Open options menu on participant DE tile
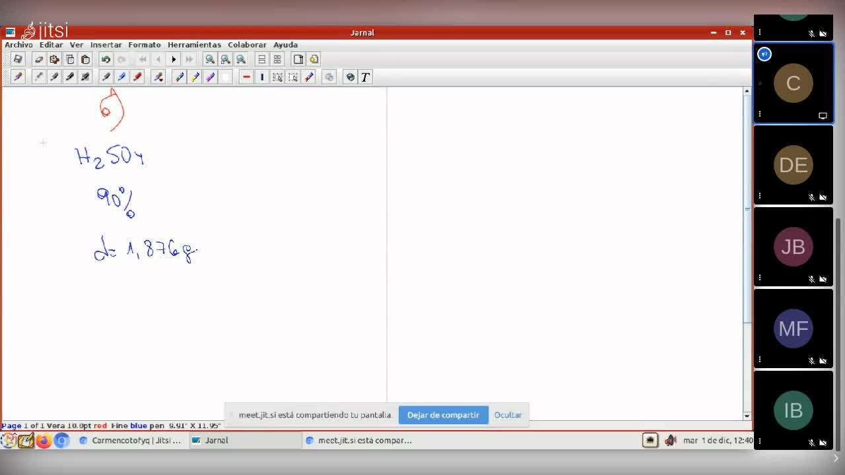The height and width of the screenshot is (475, 845). (760, 196)
